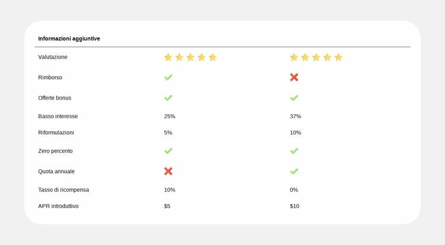Click the $10 APR introduttivo value
This screenshot has height=245, width=445.
294,206
